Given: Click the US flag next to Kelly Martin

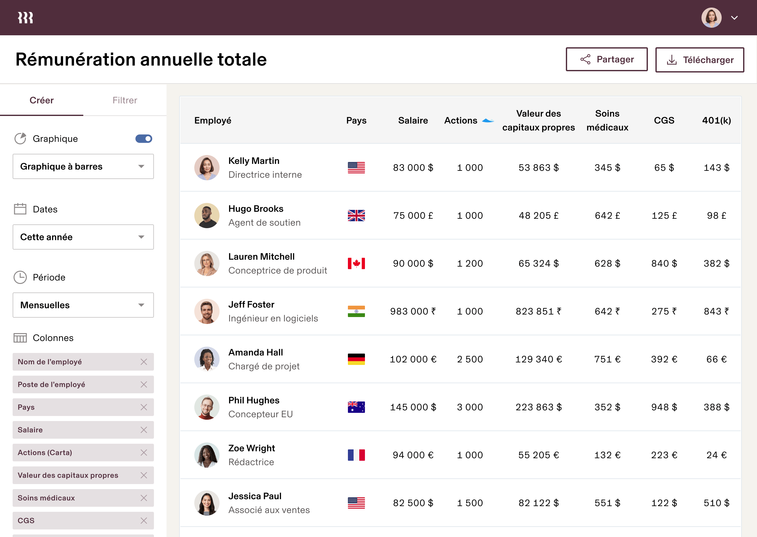Looking at the screenshot, I should (x=356, y=168).
